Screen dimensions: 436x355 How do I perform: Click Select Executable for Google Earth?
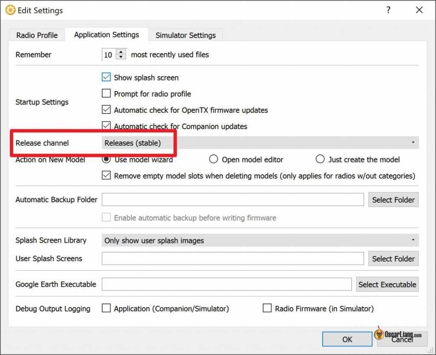[x=387, y=284]
